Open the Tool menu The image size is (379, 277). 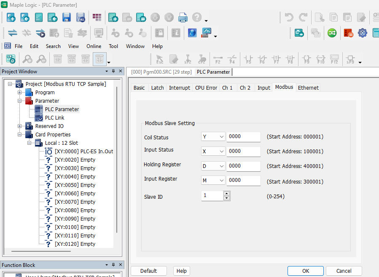[113, 46]
